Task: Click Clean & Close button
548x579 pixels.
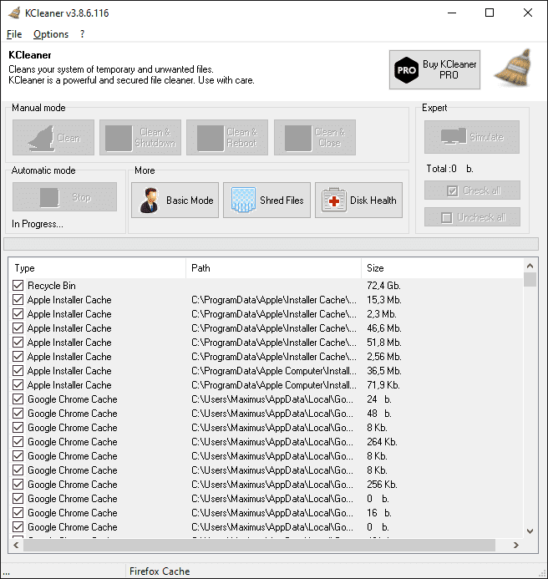Action: 315,137
